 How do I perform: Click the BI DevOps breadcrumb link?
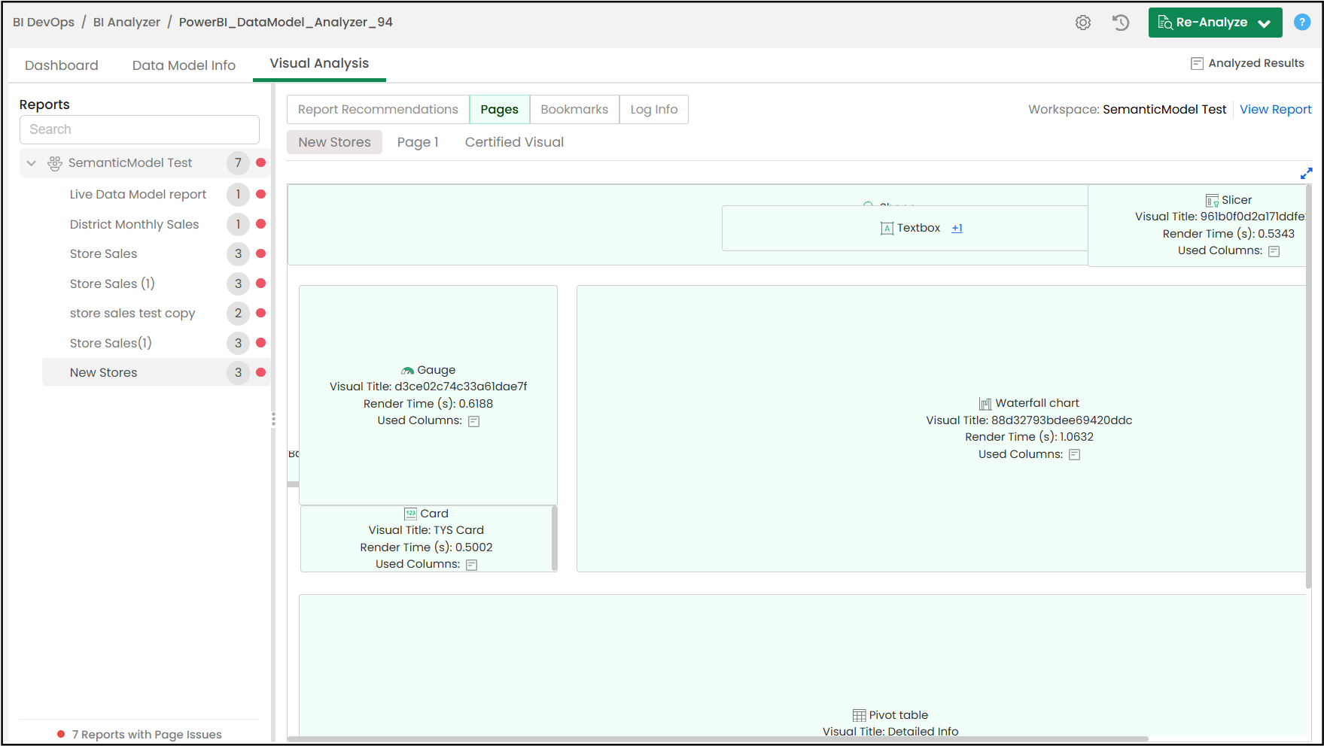pyautogui.click(x=44, y=23)
